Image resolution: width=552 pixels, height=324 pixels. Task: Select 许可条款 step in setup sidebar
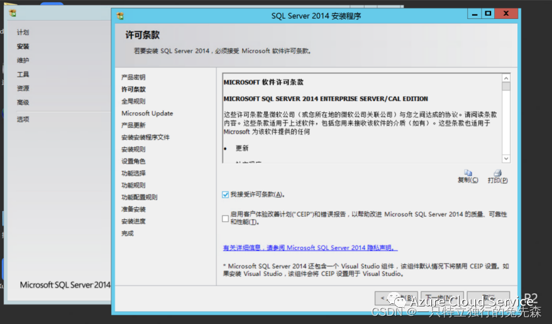pos(133,89)
